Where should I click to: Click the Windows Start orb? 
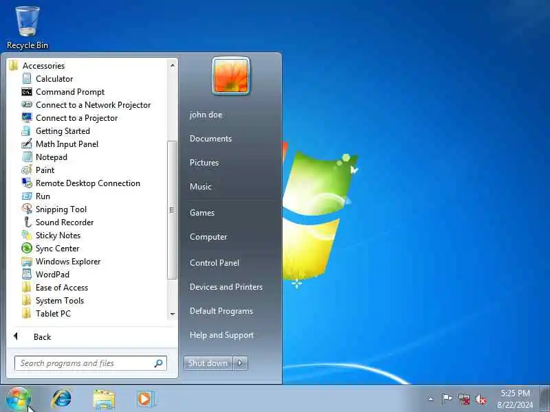click(19, 399)
